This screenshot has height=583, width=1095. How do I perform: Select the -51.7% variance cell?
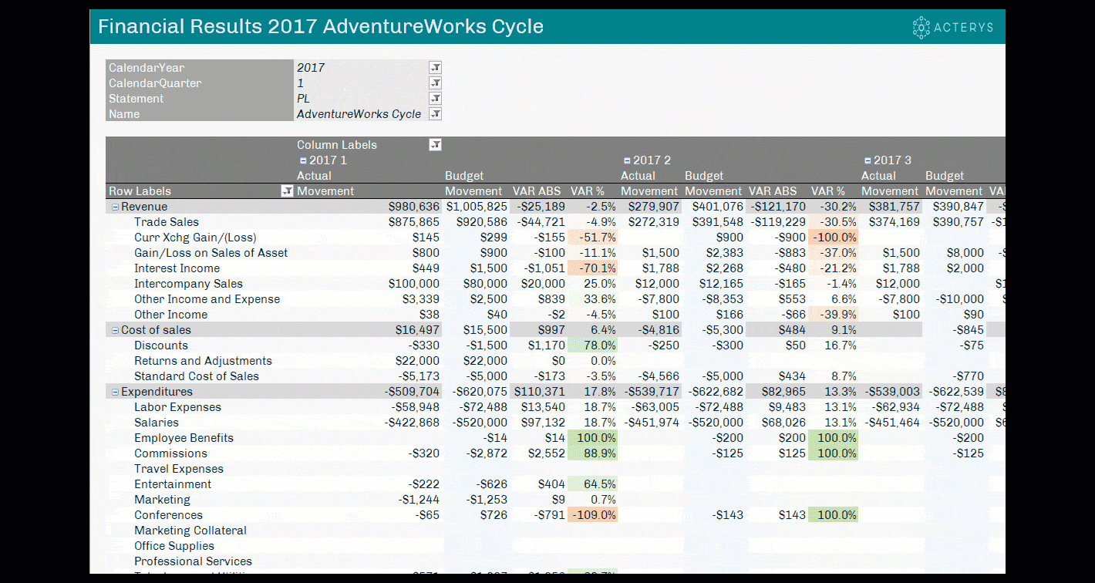pos(592,238)
